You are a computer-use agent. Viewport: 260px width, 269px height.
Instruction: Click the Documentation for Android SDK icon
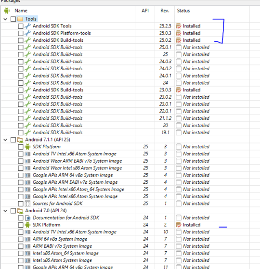tap(27, 218)
